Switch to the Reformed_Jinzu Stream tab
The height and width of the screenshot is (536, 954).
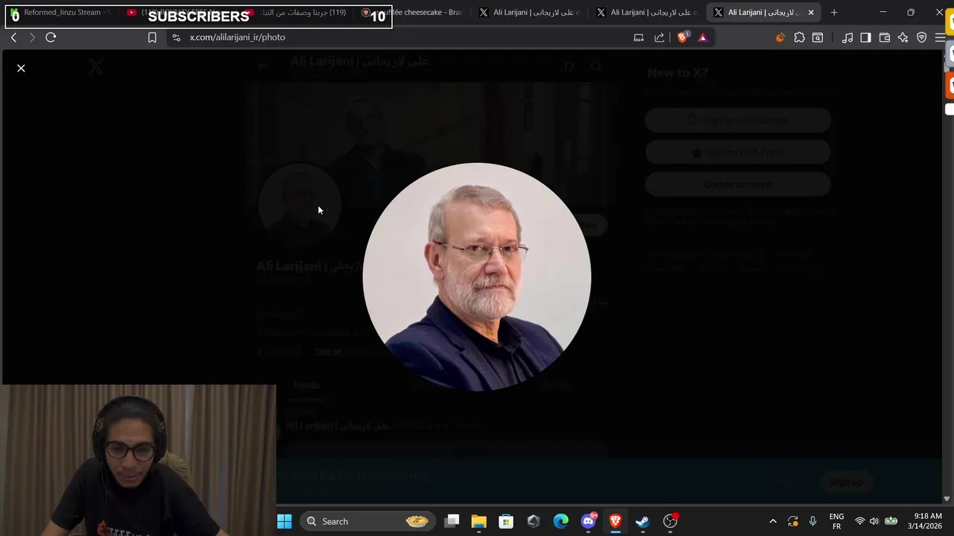coord(61,13)
